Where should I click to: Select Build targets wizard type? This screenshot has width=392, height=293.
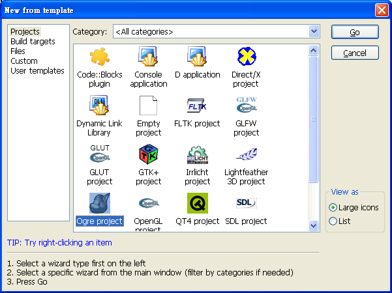click(x=33, y=42)
